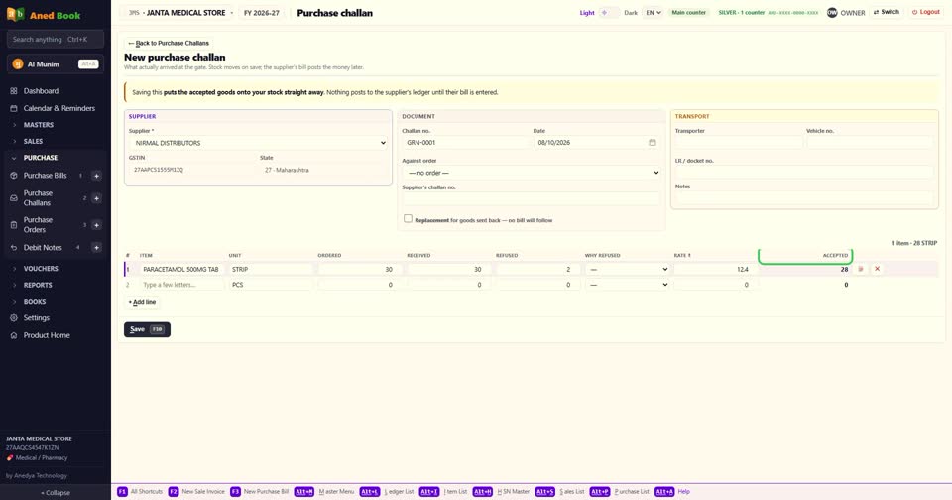952x500 pixels.
Task: Open the Supplier dropdown showing Nirmal Distributors
Action: point(259,143)
